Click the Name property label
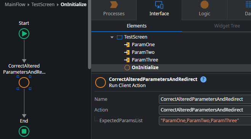Image resolution: width=251 pixels, height=139 pixels. (x=101, y=99)
